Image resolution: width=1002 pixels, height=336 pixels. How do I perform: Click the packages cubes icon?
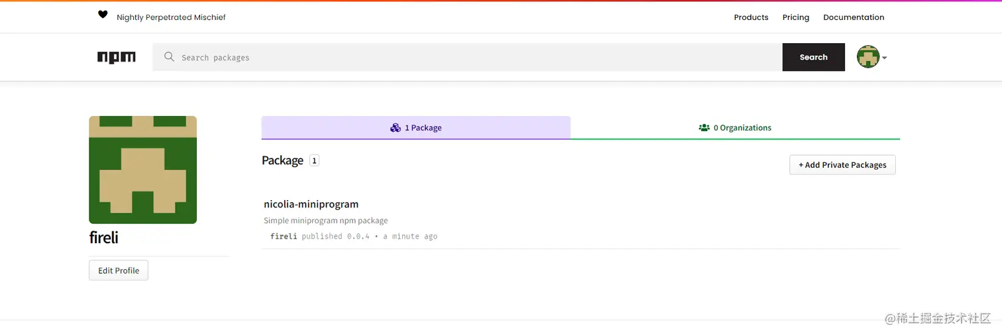396,128
